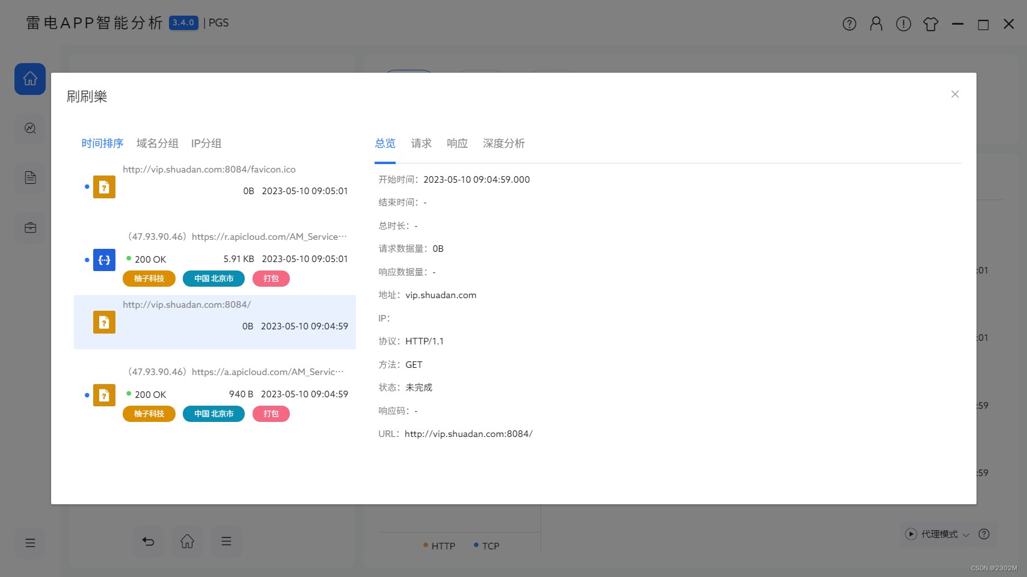Image resolution: width=1027 pixels, height=577 pixels.
Task: Click 中国 北京市 tag under a.apicloud.com request
Action: tap(213, 414)
